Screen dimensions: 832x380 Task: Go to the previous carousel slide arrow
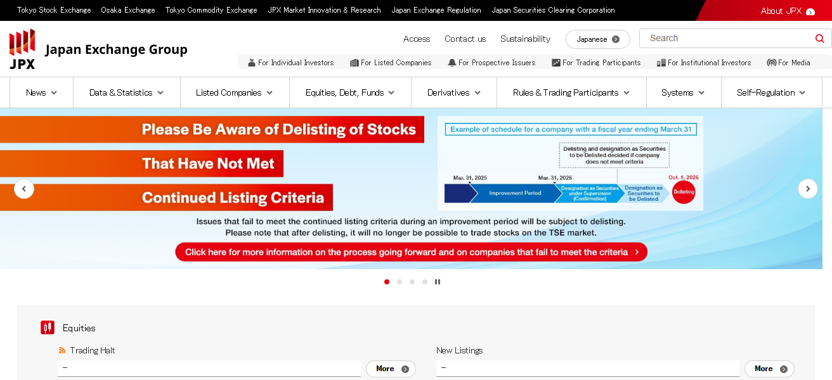click(24, 189)
